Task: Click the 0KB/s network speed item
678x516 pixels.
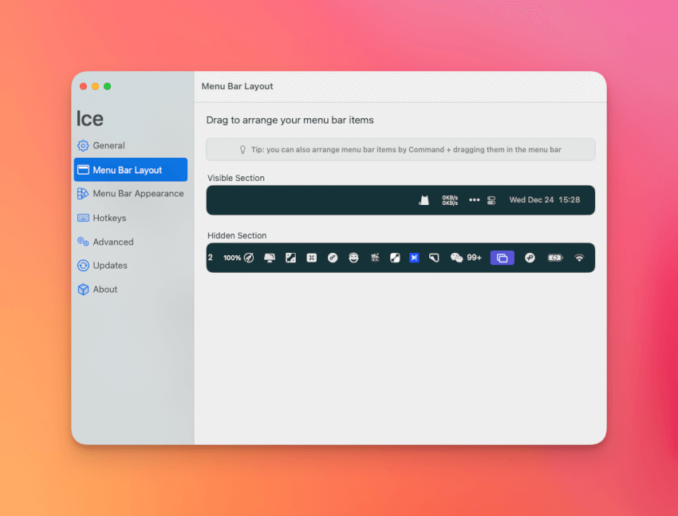Action: (x=450, y=200)
